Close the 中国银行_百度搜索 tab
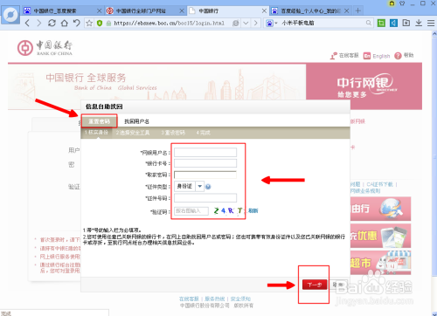Image resolution: width=437 pixels, height=316 pixels. pyautogui.click(x=99, y=10)
